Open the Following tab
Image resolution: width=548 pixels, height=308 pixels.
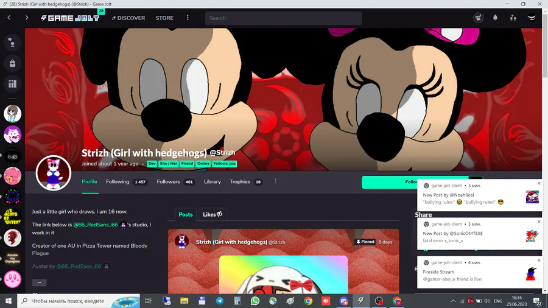(127, 181)
